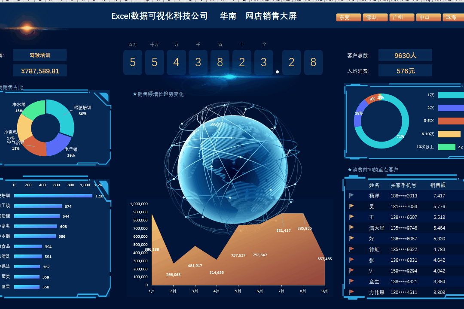The height and width of the screenshot is (309, 464).
Task: Select the 佛山 city button
Action: click(x=375, y=18)
